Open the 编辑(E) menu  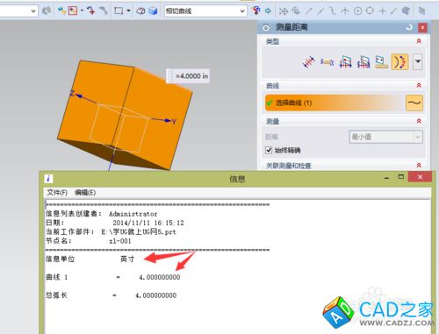click(x=85, y=193)
